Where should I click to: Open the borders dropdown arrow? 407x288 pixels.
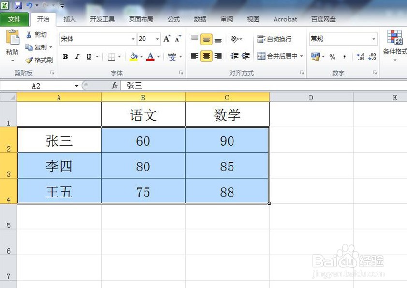[x=119, y=57]
